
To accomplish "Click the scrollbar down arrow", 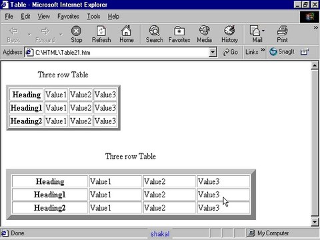I will point(315,222).
